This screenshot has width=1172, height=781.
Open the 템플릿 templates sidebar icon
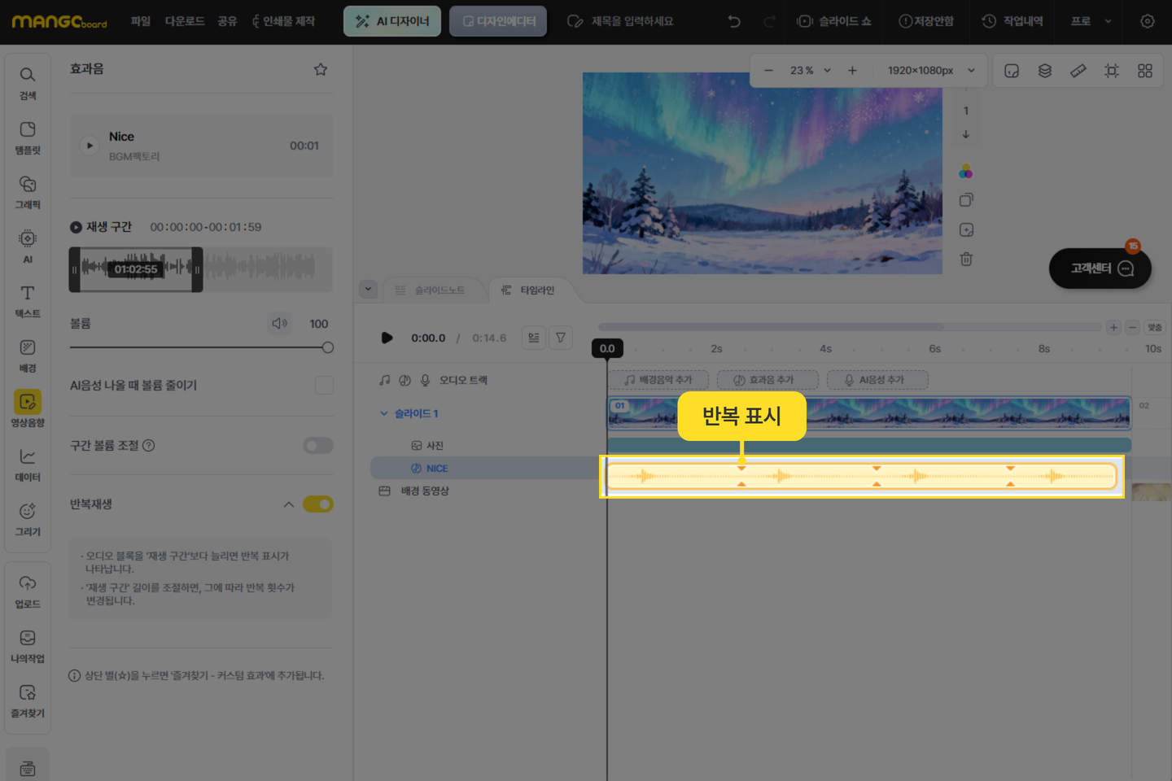click(x=28, y=137)
